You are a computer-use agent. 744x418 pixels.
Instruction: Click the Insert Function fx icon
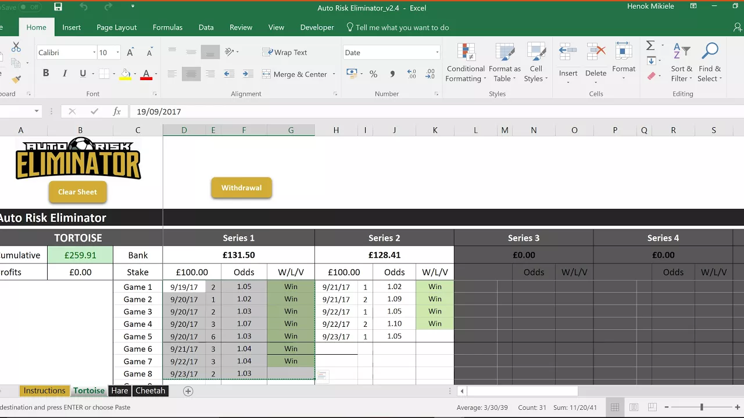tap(117, 111)
